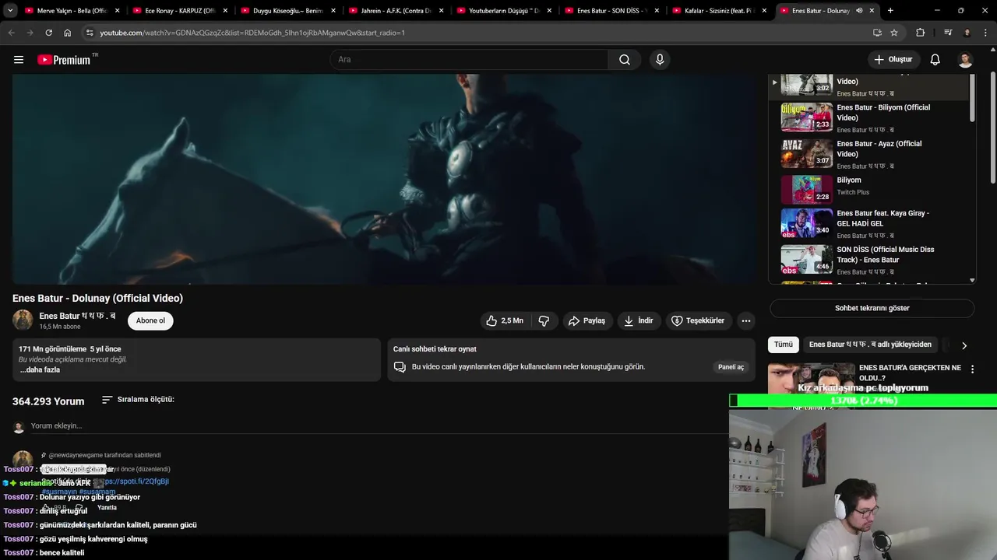Play Biliyom by Twitch Plus thumbnail
Image resolution: width=997 pixels, height=560 pixels.
pyautogui.click(x=807, y=189)
